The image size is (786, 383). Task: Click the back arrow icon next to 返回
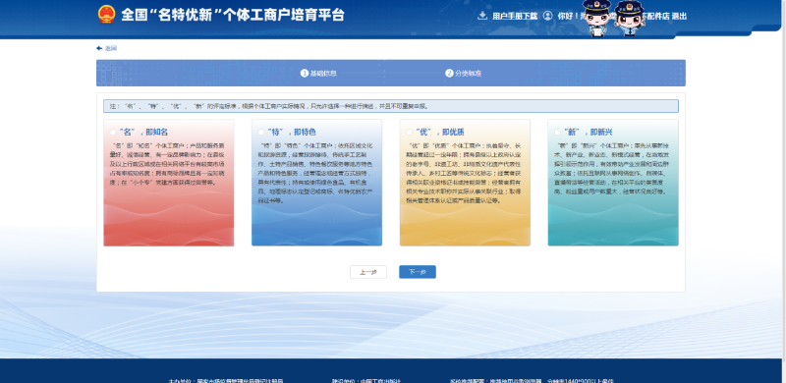click(x=99, y=48)
